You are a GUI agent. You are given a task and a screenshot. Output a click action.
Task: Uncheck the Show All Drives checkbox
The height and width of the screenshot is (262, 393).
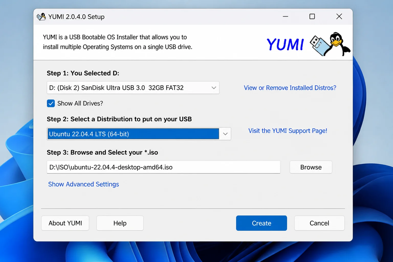point(51,103)
